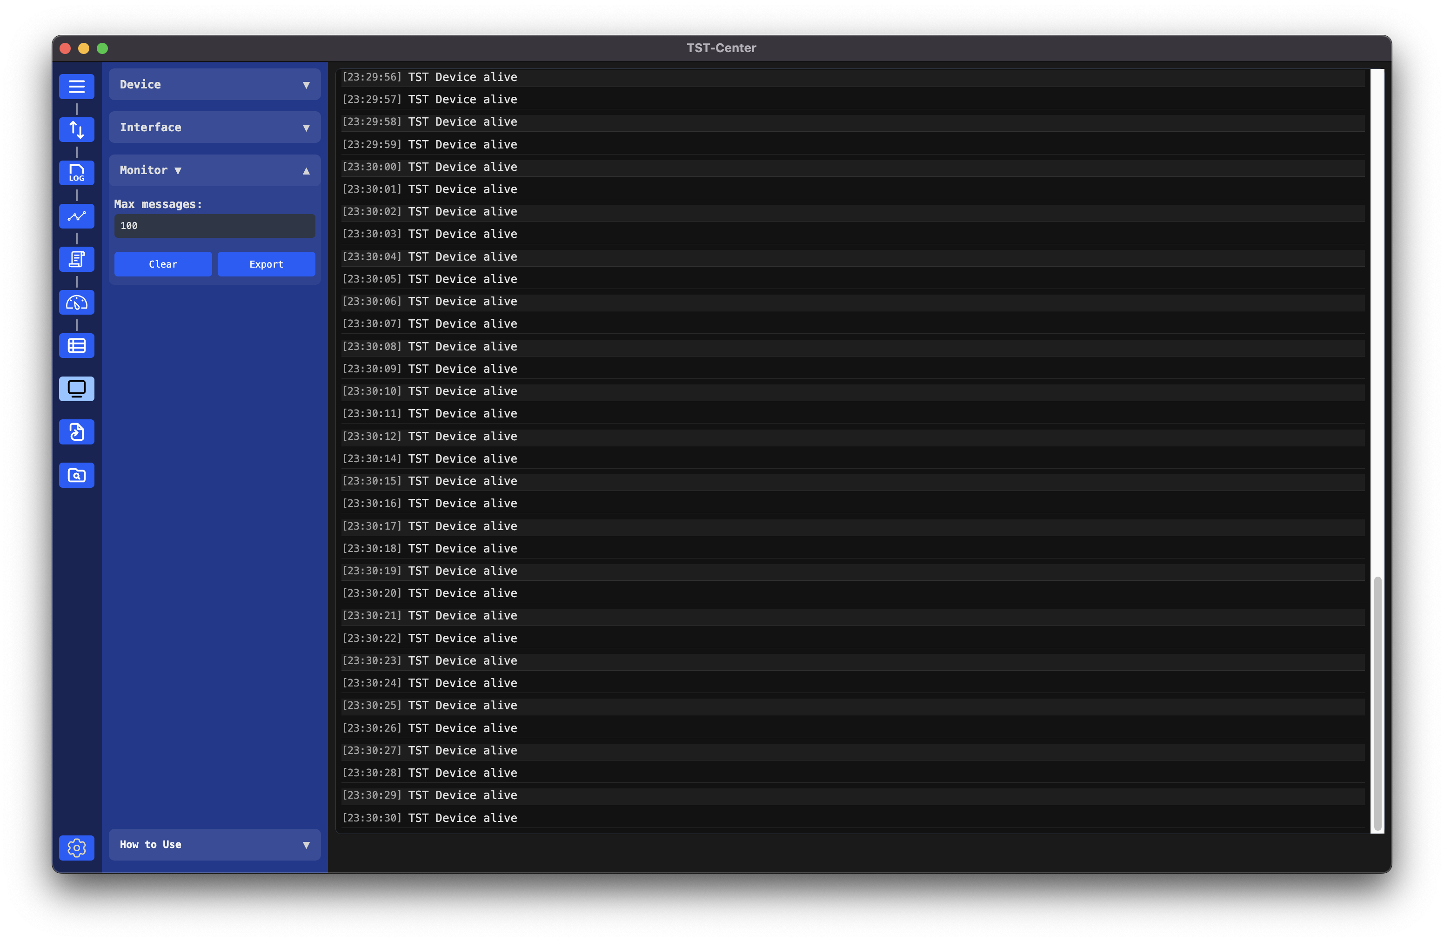Open the LOG file view icon

coord(76,172)
